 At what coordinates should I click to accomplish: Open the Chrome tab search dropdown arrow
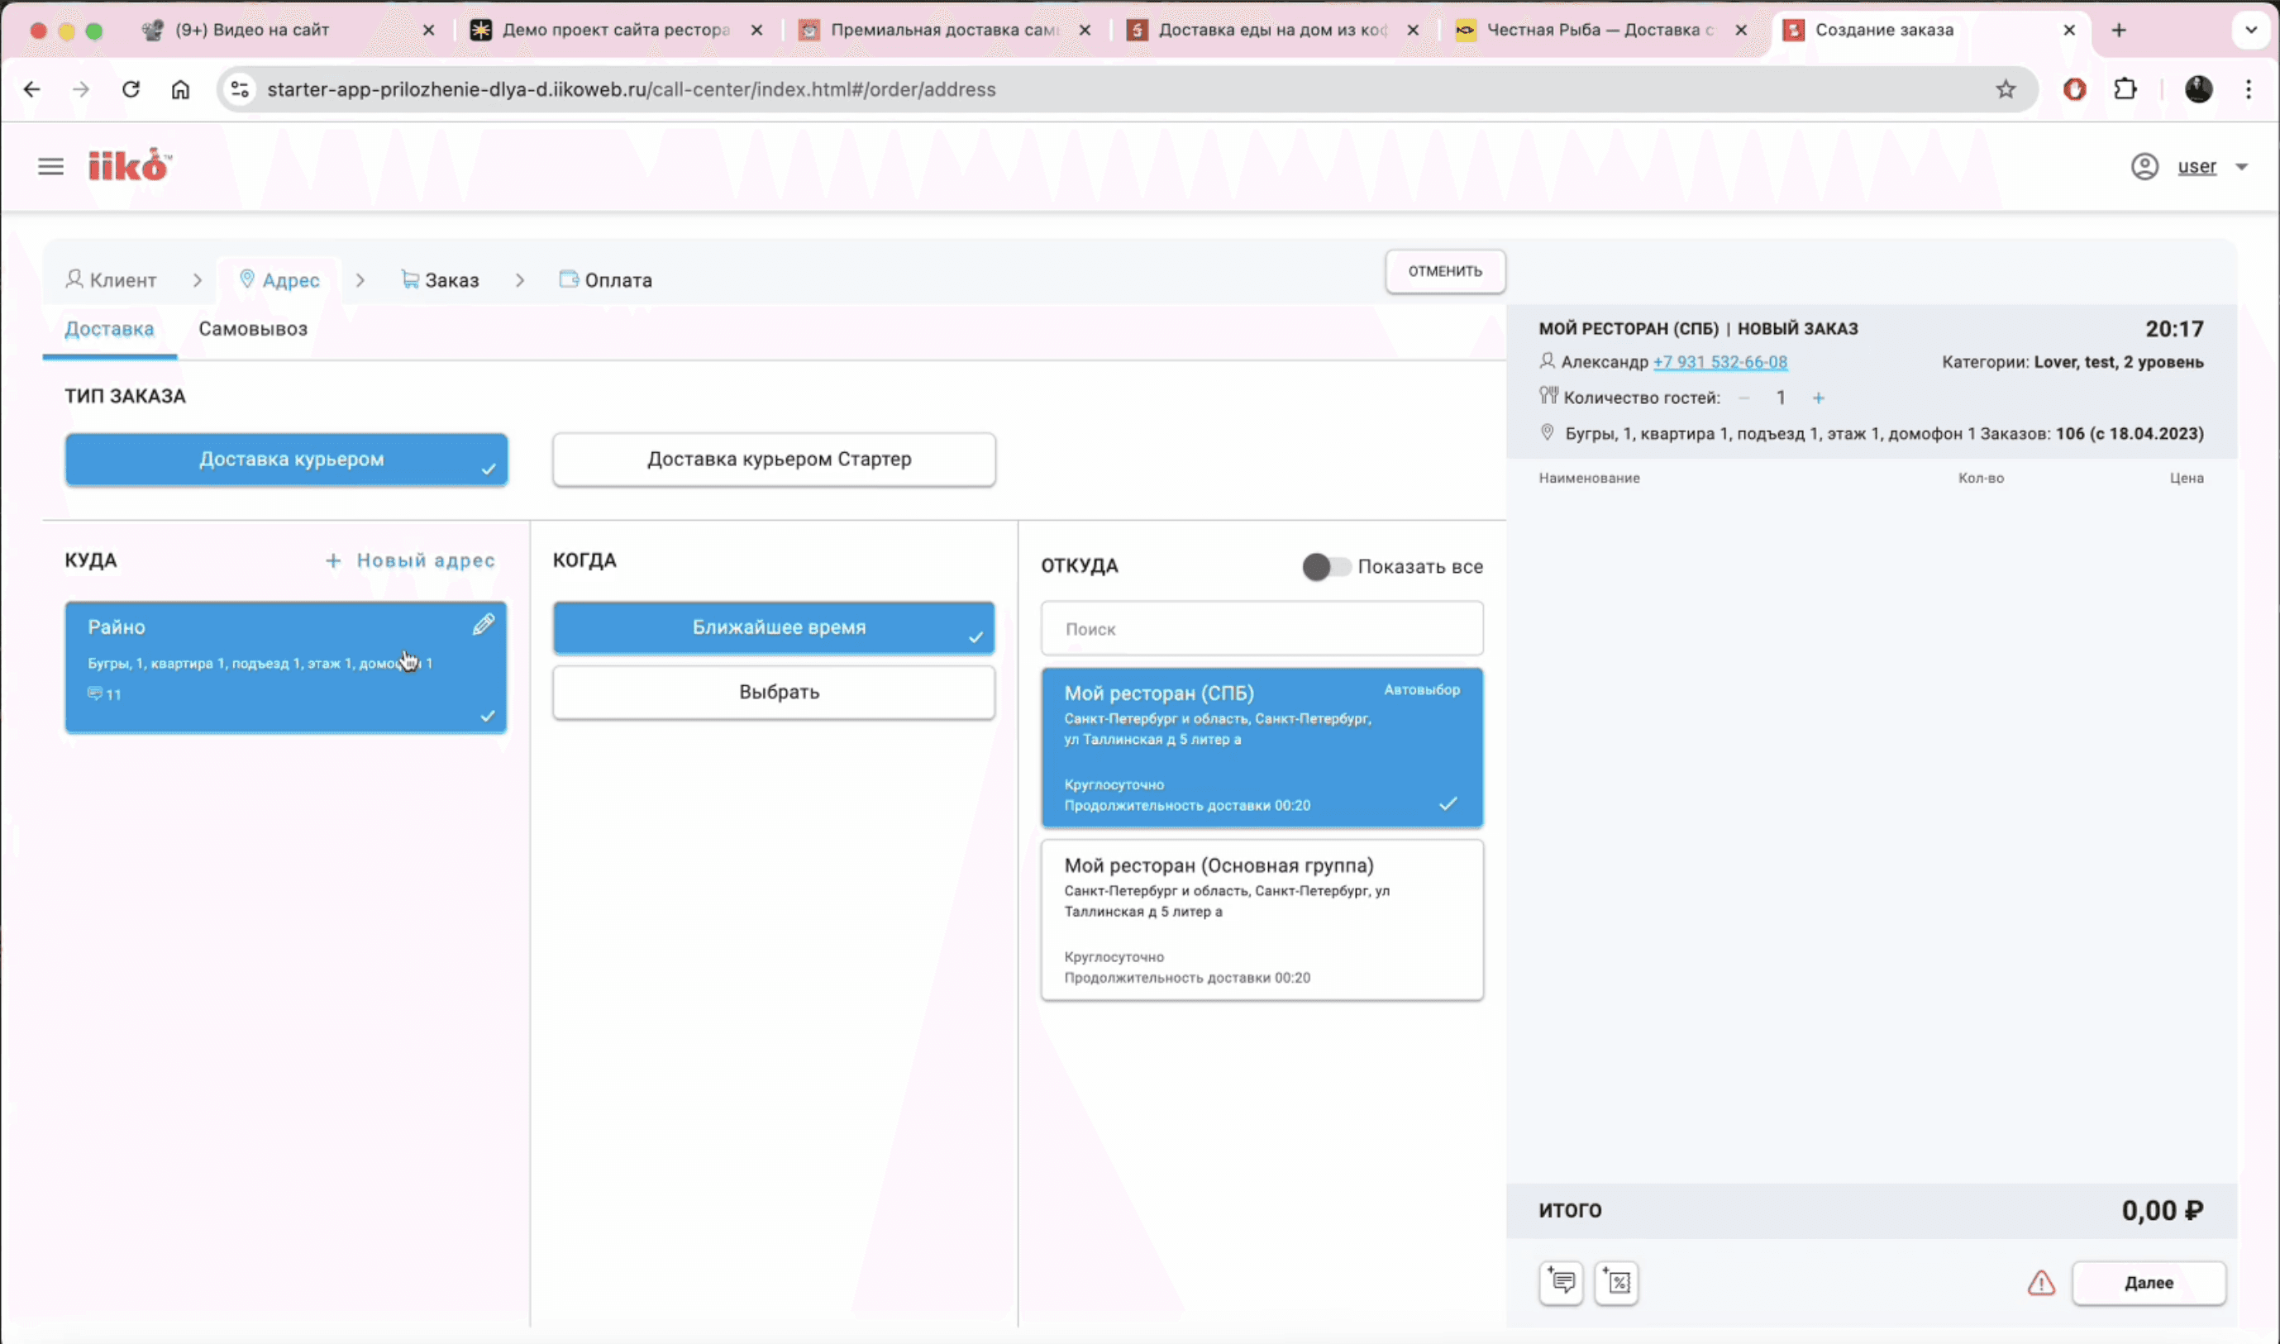2250,30
